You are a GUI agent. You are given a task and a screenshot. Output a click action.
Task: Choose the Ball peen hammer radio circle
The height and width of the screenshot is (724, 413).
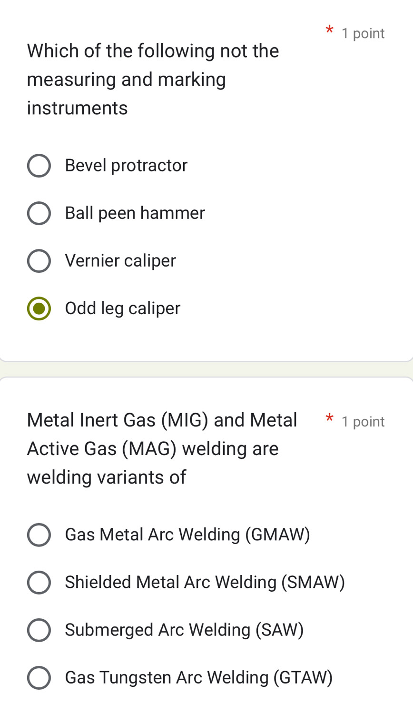[x=39, y=213]
